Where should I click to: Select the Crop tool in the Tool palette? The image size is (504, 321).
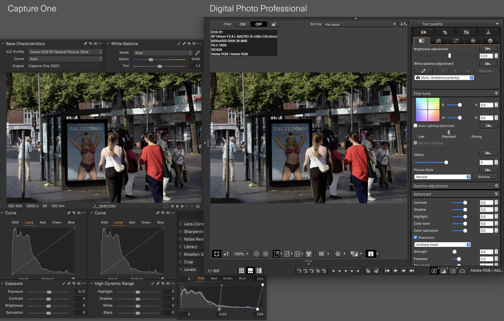pyautogui.click(x=445, y=32)
